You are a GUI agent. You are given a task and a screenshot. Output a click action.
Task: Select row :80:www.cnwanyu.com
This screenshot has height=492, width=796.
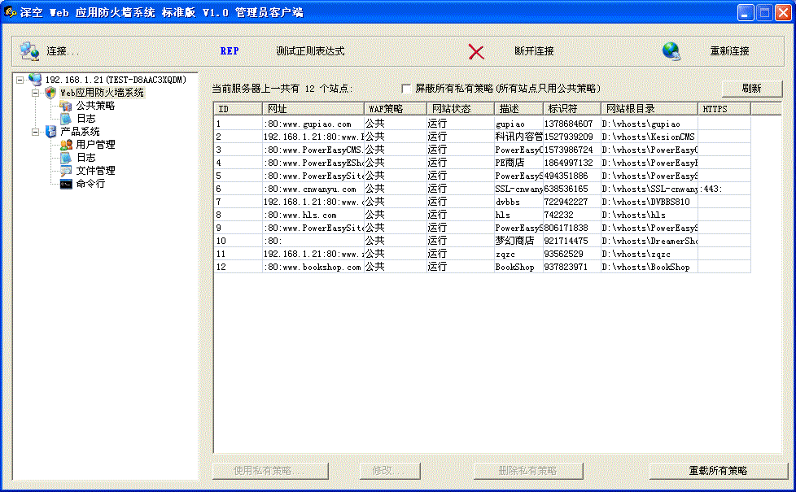pos(483,189)
